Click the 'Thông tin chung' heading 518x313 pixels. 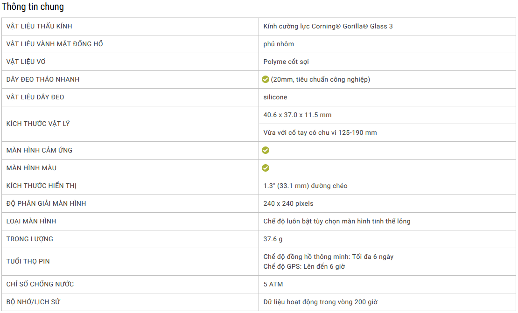point(33,7)
